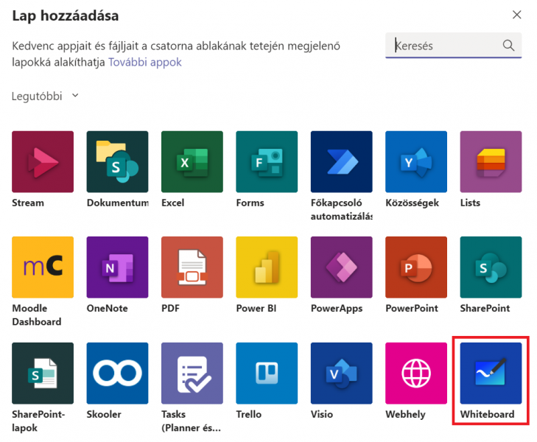
Task: Choose the Forms app tile
Action: [x=267, y=161]
